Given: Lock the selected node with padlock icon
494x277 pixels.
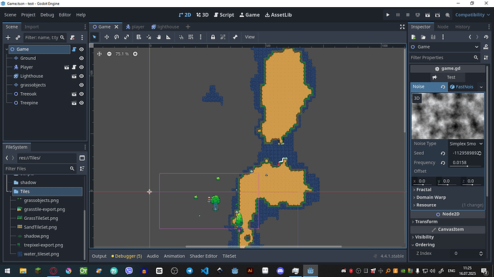Looking at the screenshot, I should pyautogui.click(x=213, y=37).
